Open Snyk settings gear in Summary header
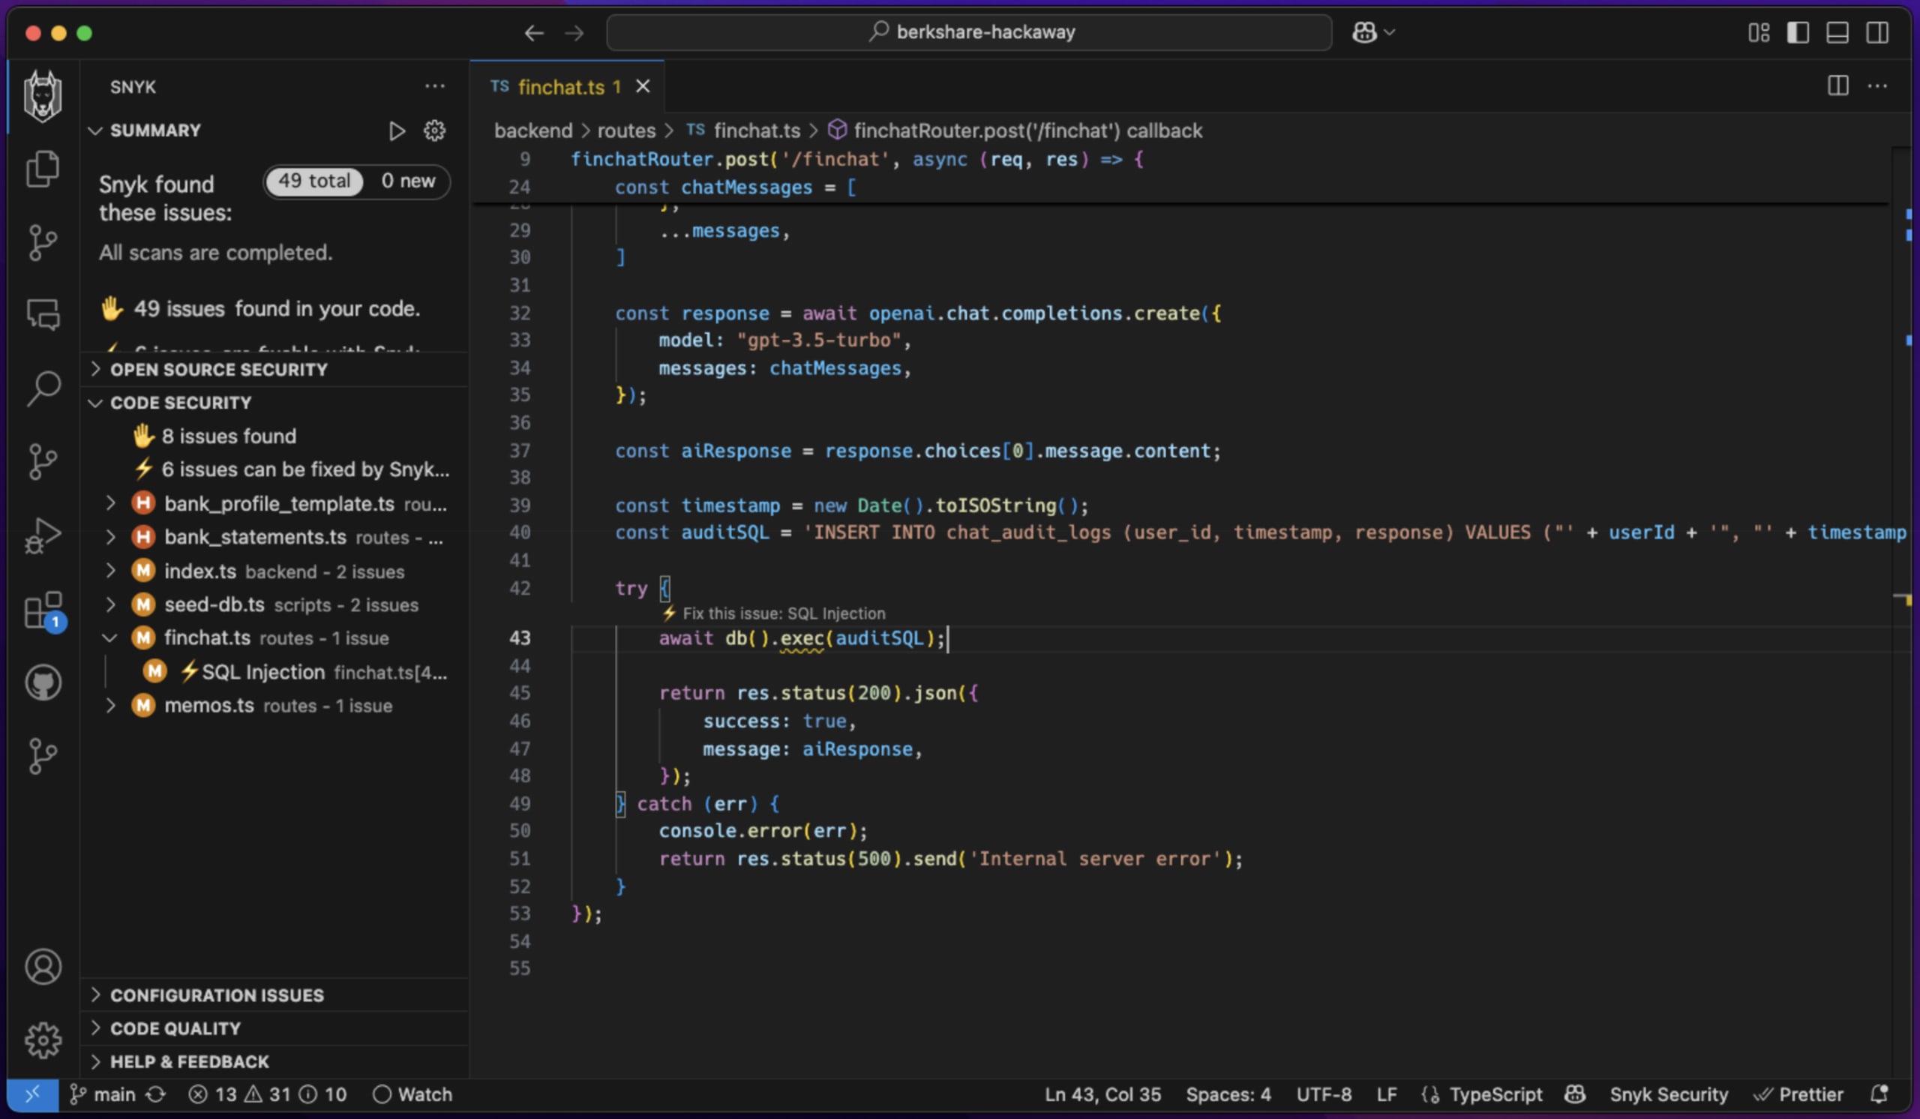This screenshot has height=1119, width=1920. pyautogui.click(x=434, y=131)
